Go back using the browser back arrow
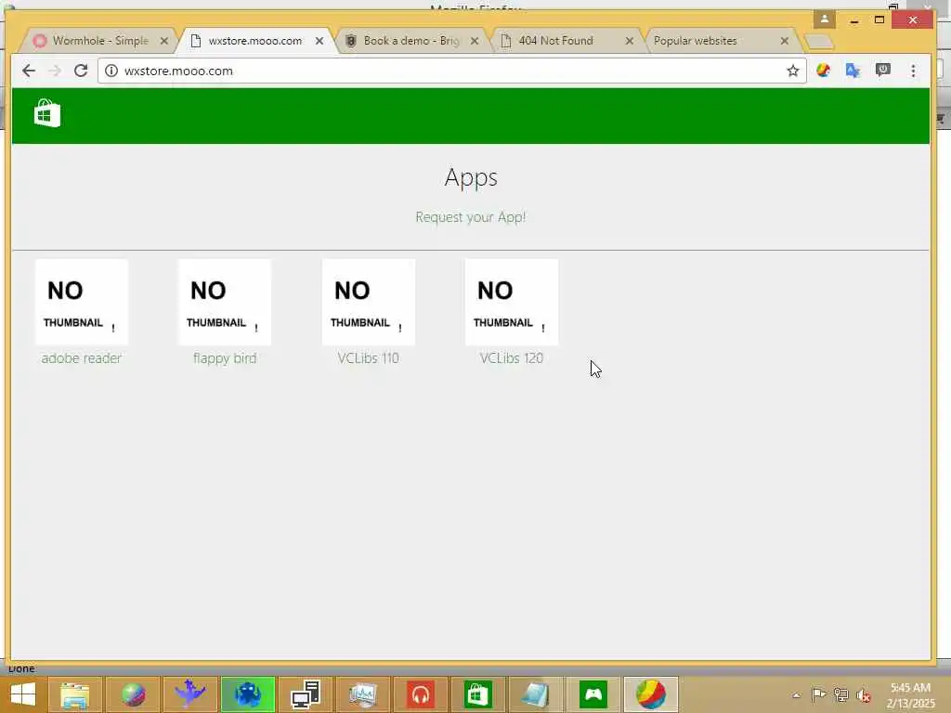 tap(29, 71)
